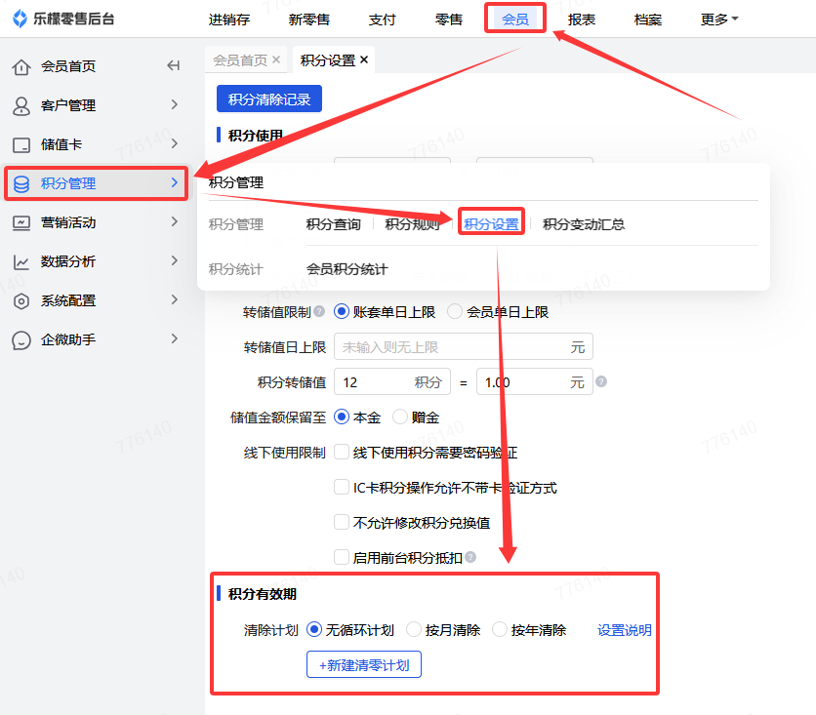Close the 会员首页 tab
This screenshot has width=816, height=715.
[276, 60]
